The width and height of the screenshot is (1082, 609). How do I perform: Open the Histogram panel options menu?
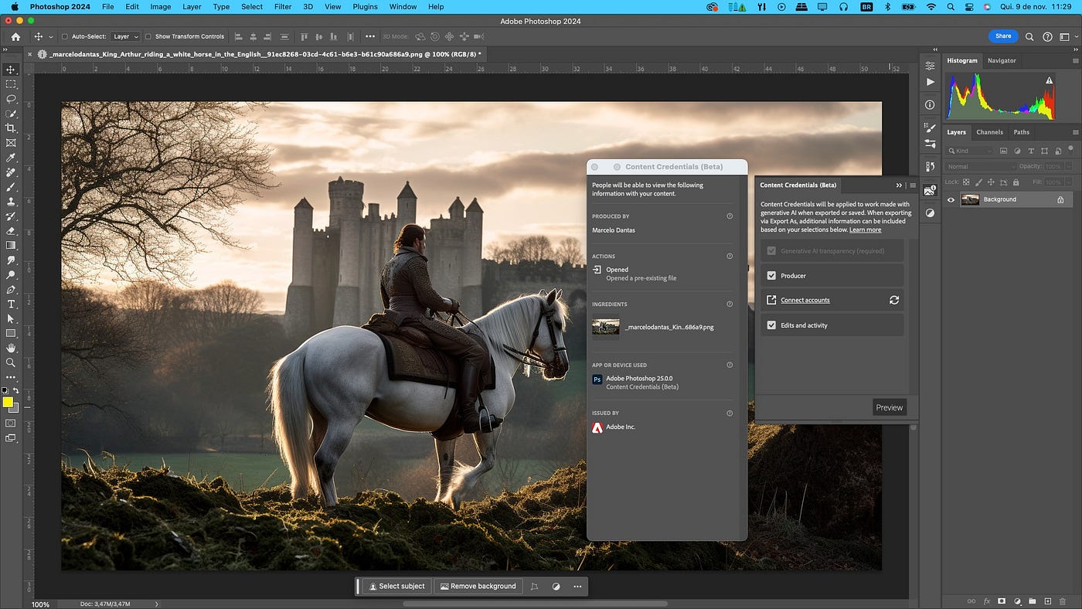(1075, 60)
